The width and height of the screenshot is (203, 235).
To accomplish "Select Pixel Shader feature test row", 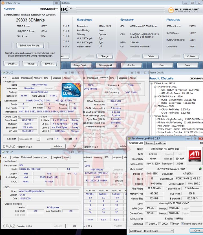I will click(171, 126).
